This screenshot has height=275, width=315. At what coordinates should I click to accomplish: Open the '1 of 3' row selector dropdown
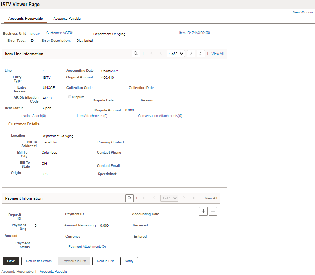click(x=176, y=54)
